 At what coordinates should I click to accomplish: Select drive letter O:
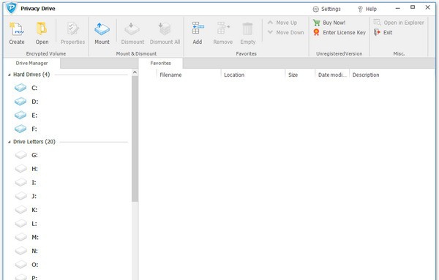tap(26, 265)
